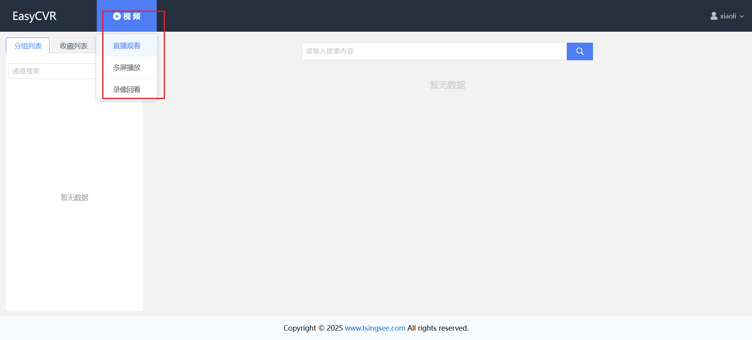752x340 pixels.
Task: Click the year 2025 in the footer
Action: click(x=334, y=328)
